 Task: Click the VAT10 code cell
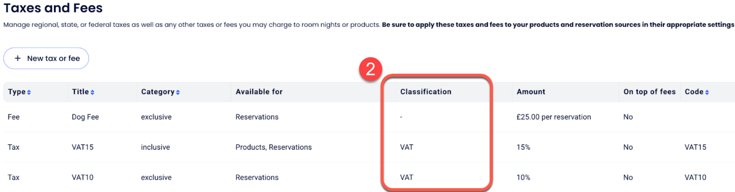coord(695,177)
